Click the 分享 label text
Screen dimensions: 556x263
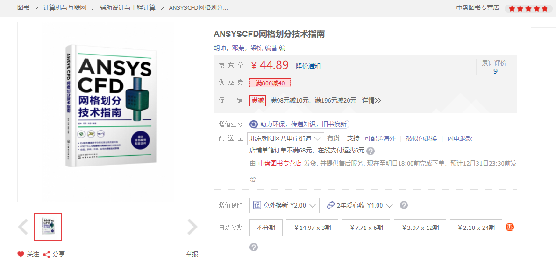[59, 254]
